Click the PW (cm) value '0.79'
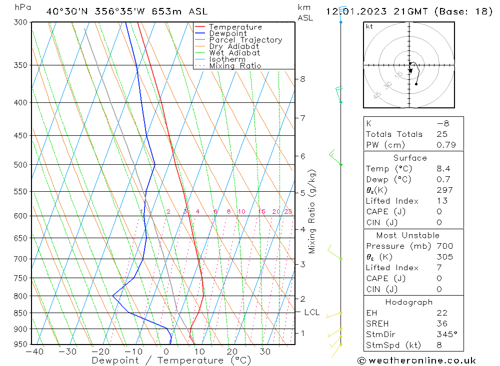The image size is (500, 366). click(446, 145)
